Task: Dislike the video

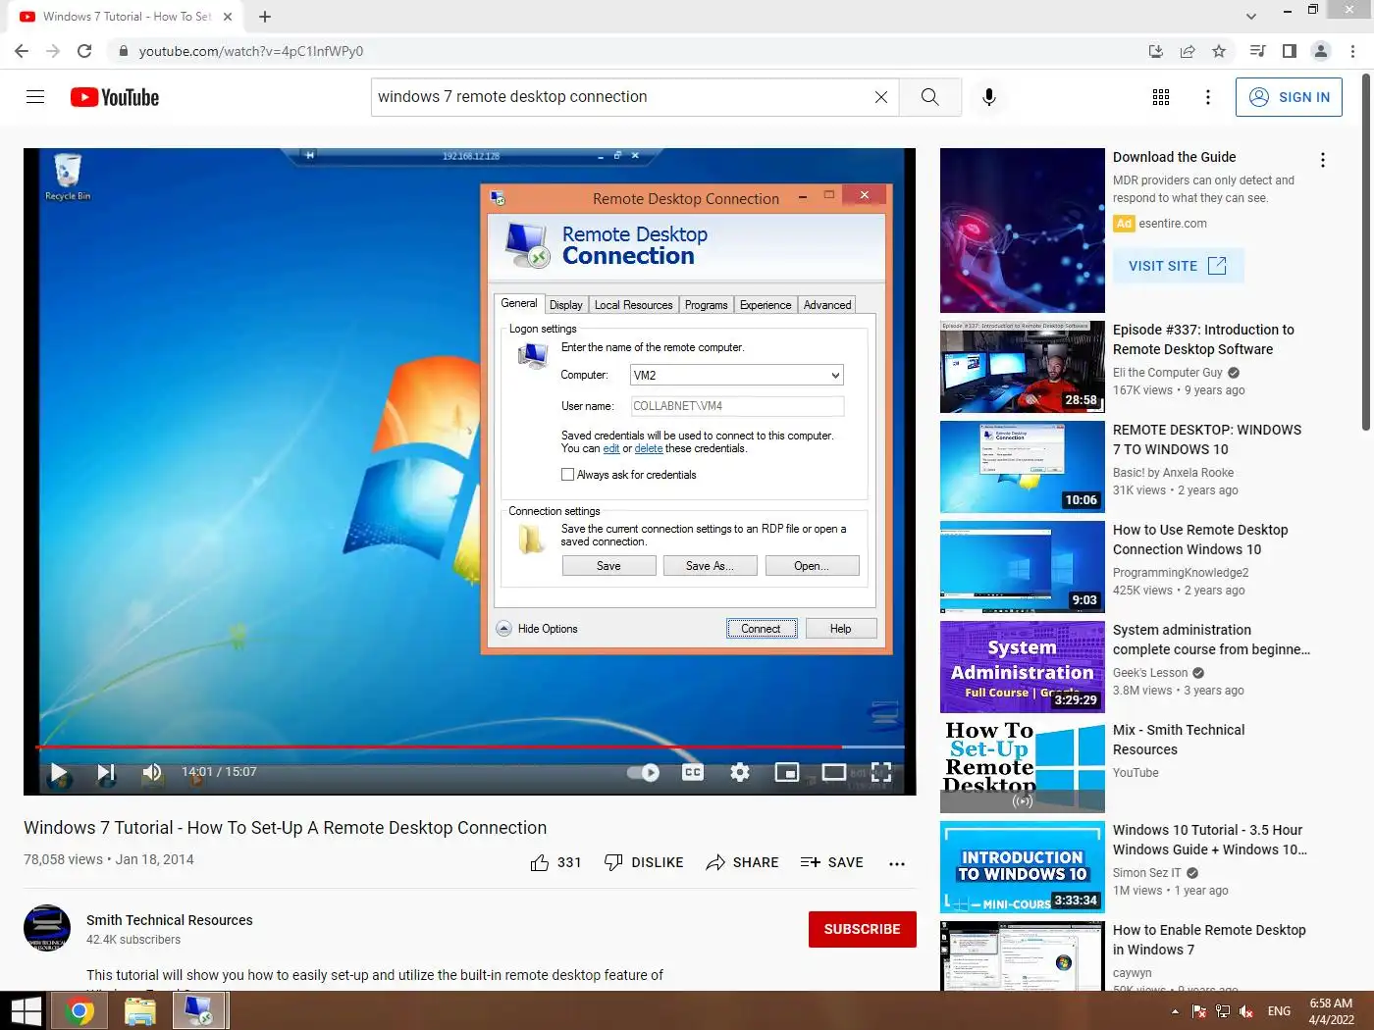Action: [x=644, y=862]
